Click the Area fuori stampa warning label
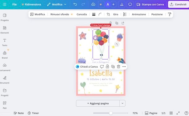Screen dimensions: 189x116 [x=101, y=25]
